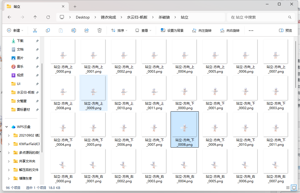300x193 pixels.
Task: Click 向左旋转 rotate left button
Action: point(202,30)
